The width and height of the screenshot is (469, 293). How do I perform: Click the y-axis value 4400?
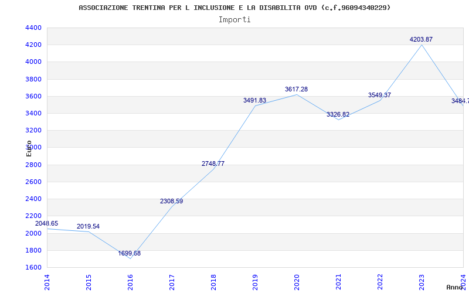pos(33,28)
